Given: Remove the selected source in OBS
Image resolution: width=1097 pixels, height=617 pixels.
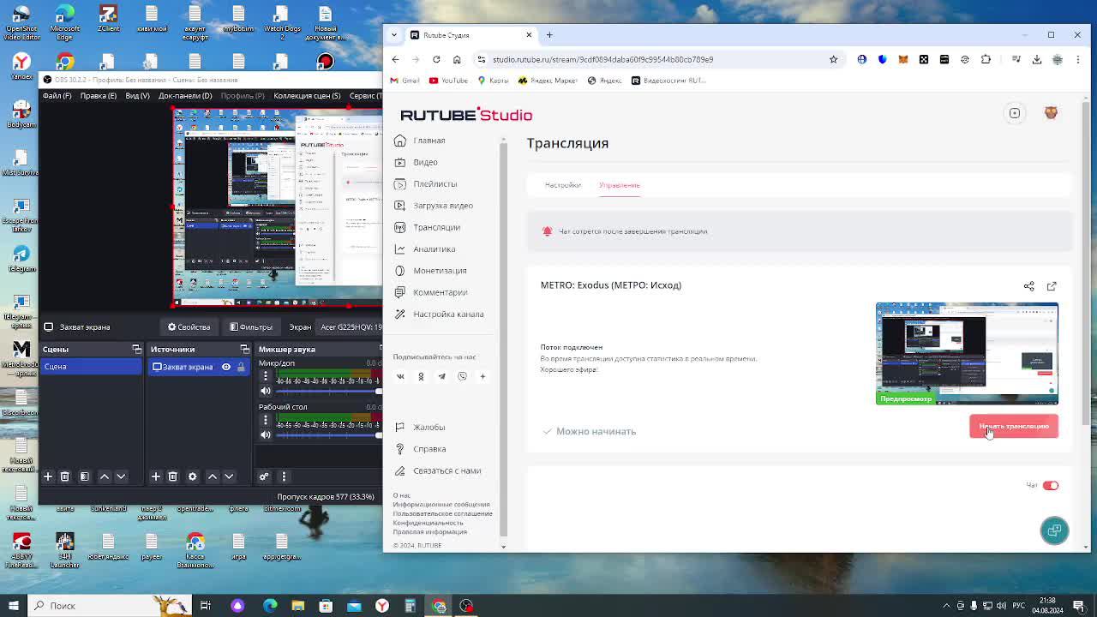Looking at the screenshot, I should tap(172, 476).
